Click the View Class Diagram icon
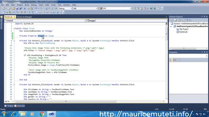Screen dimensions: 209x117 pyautogui.click(x=190, y=20)
